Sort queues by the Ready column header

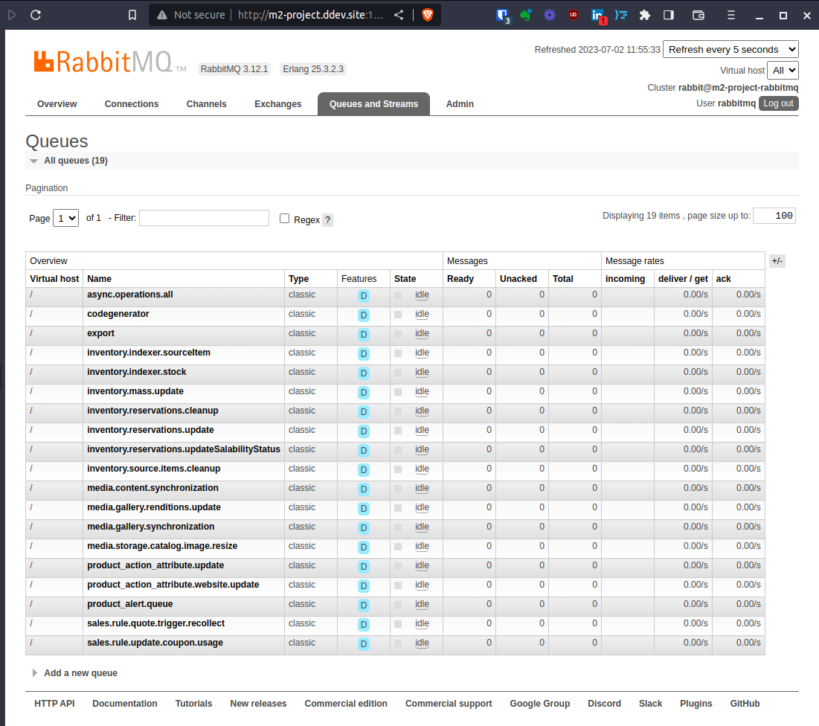[460, 279]
